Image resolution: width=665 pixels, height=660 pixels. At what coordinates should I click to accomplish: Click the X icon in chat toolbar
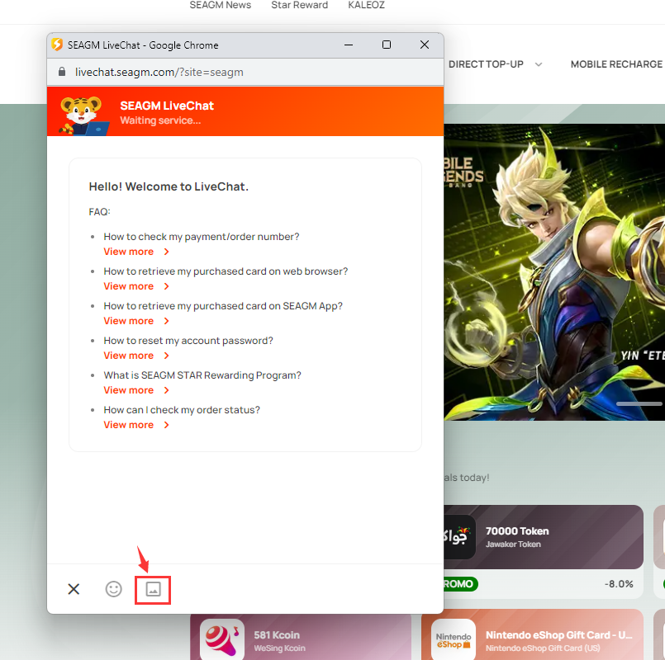[x=74, y=589]
